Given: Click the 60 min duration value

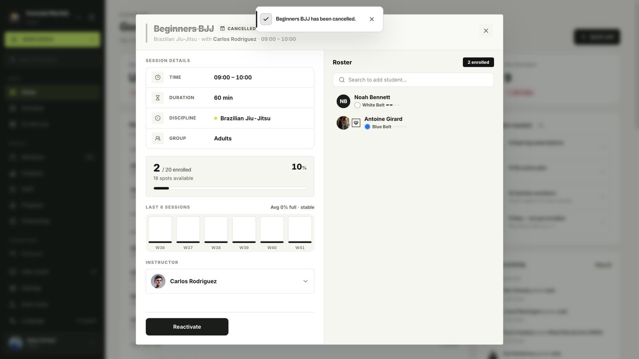Looking at the screenshot, I should (x=223, y=98).
